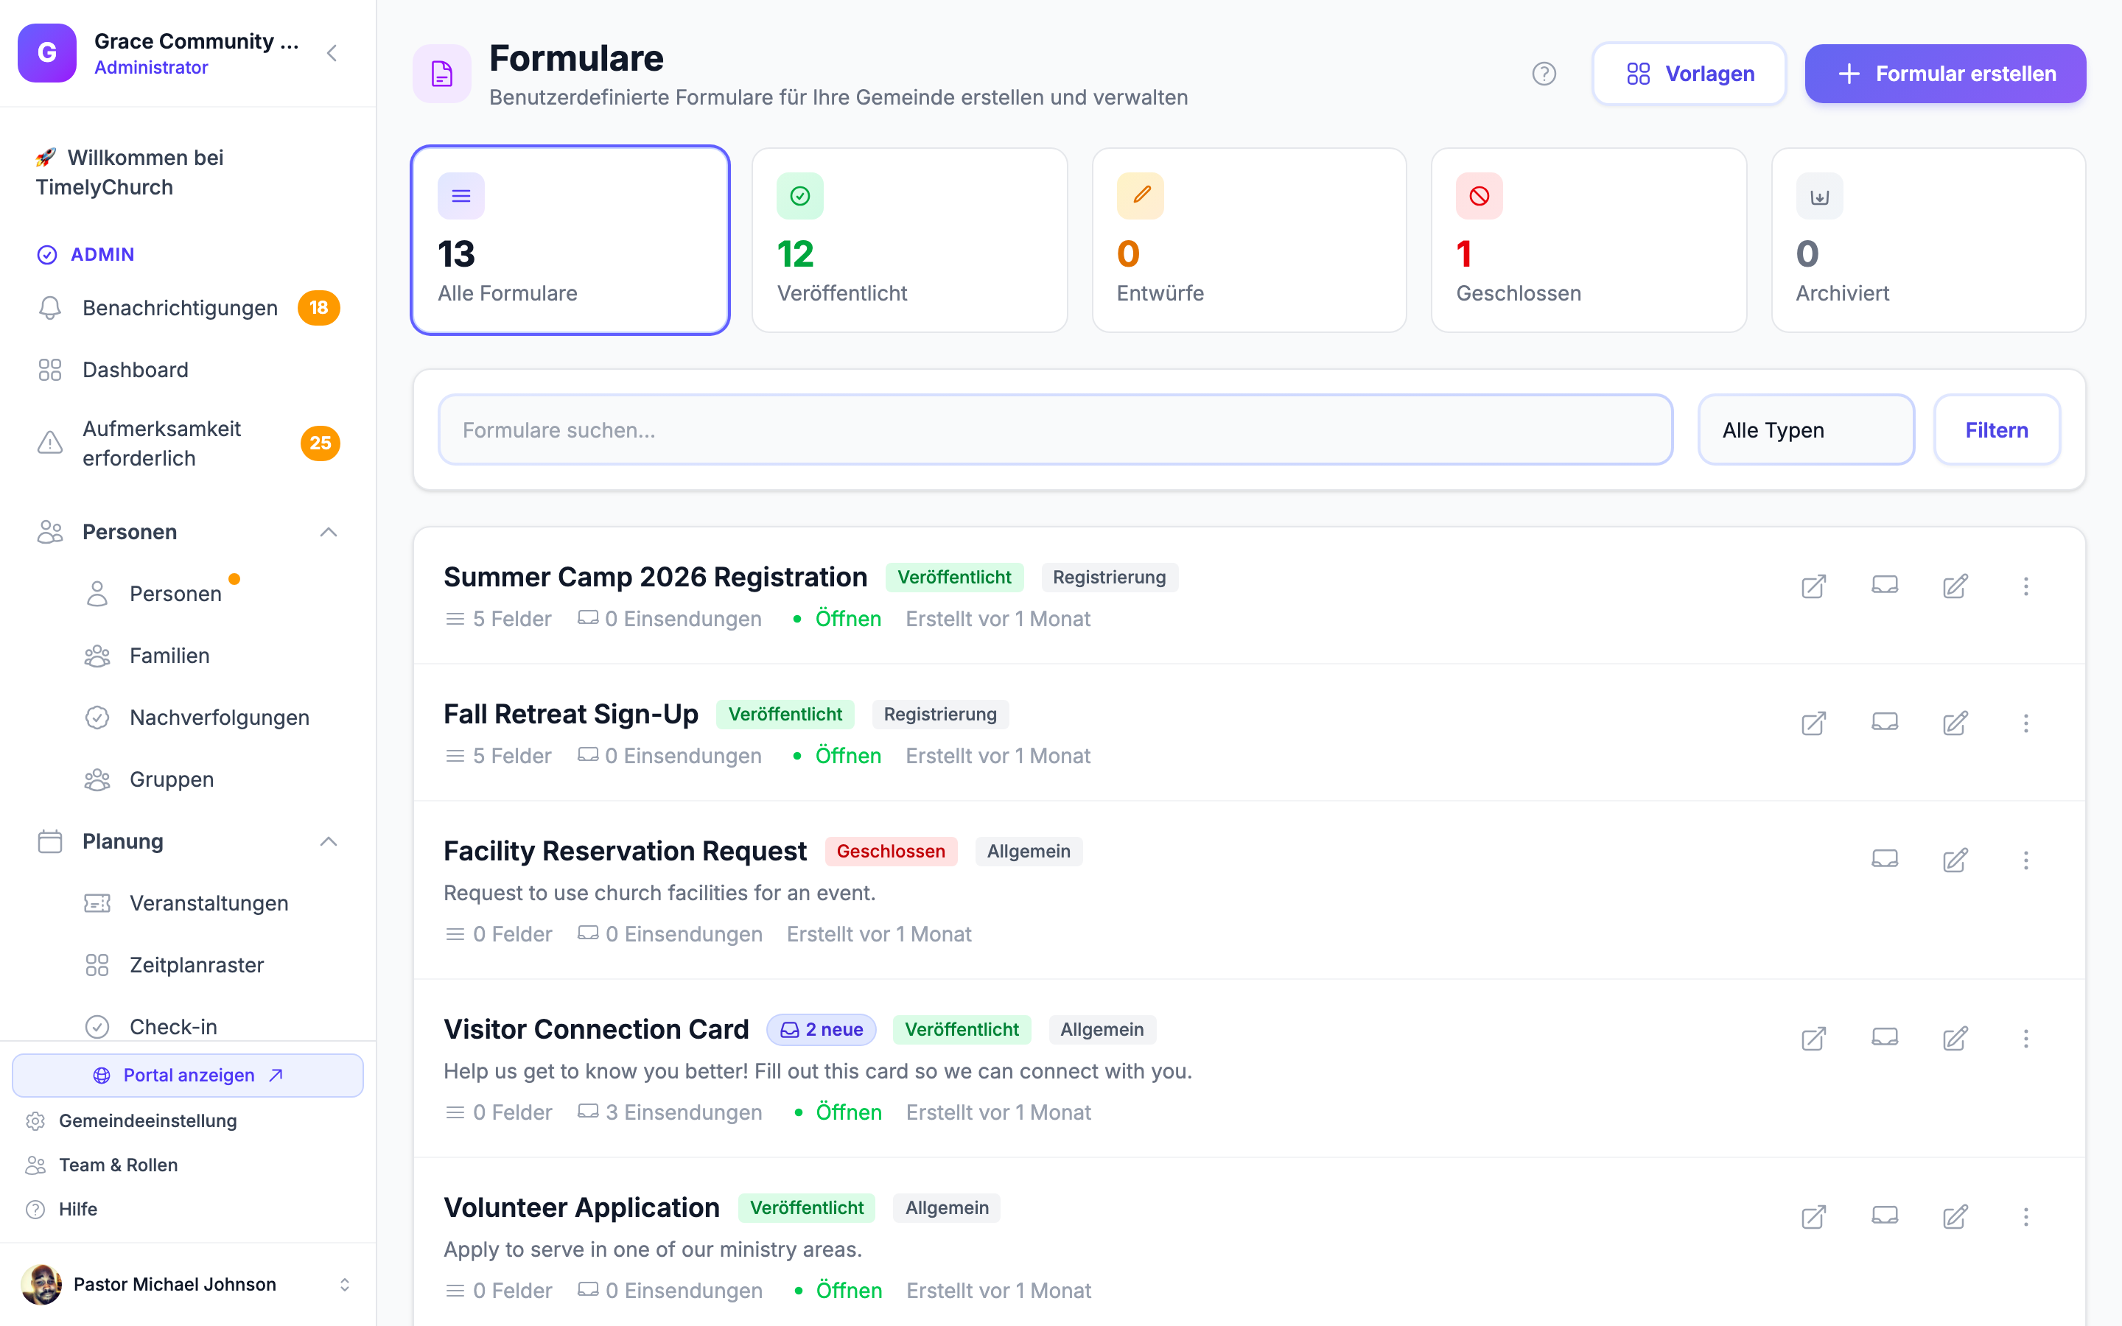The width and height of the screenshot is (2122, 1326).
Task: Open the Volunteer Application title
Action: tap(581, 1207)
